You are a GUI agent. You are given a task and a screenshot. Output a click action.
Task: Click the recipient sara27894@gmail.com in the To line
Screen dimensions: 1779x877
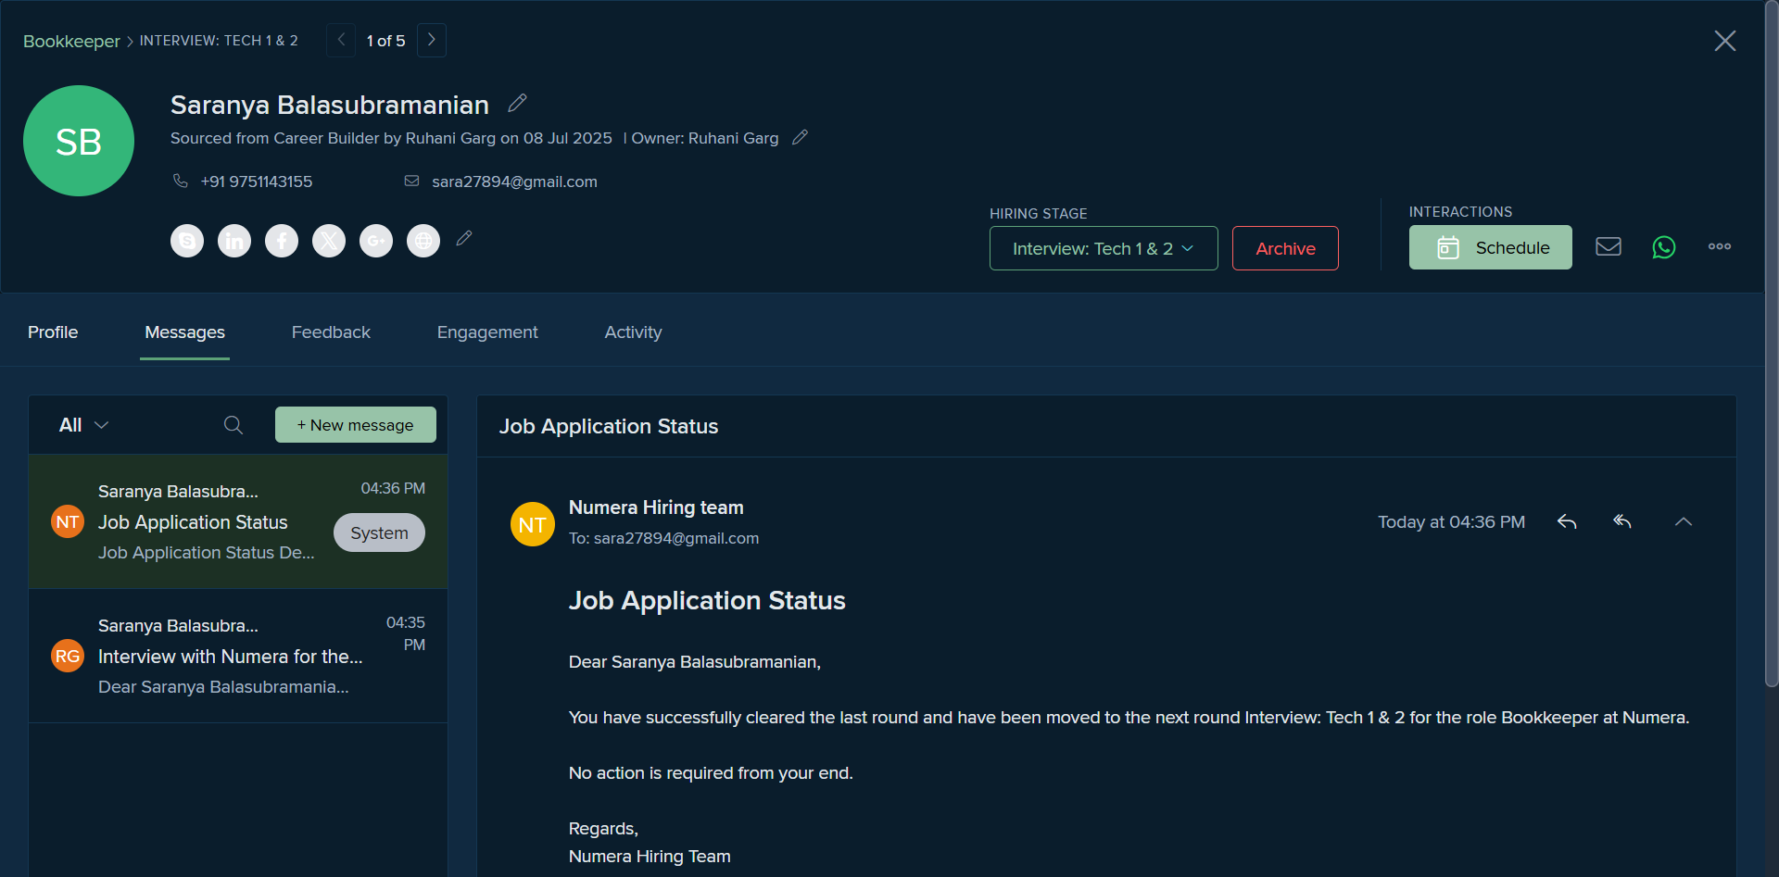(x=676, y=538)
